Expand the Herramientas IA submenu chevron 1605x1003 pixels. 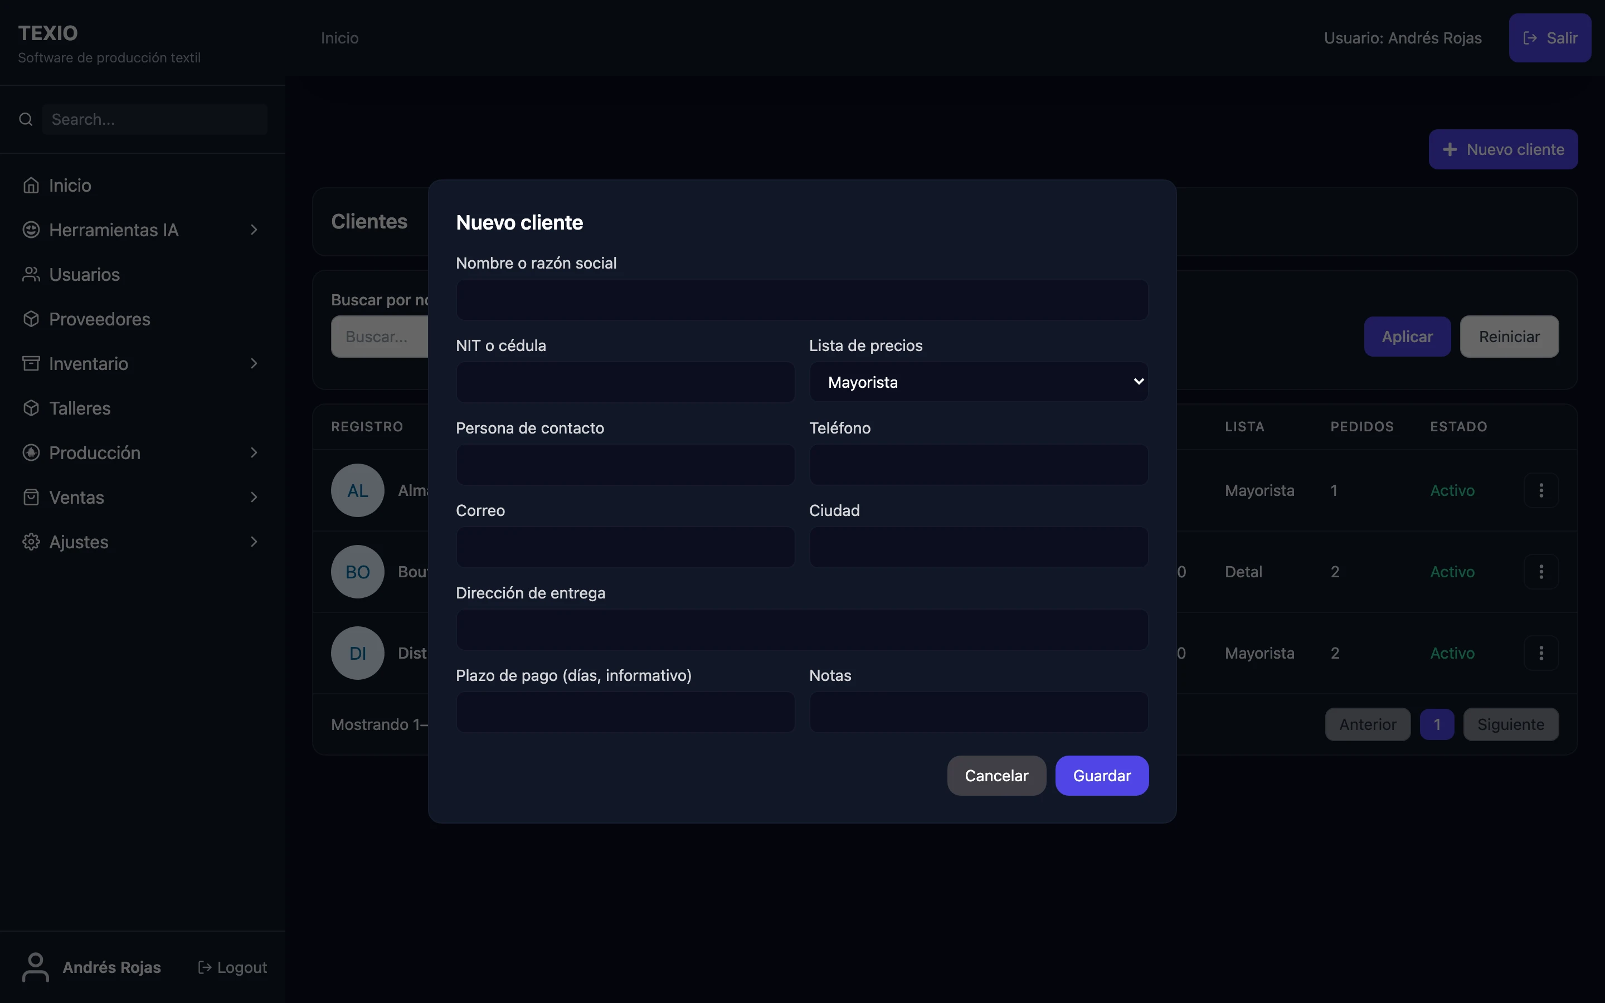(254, 230)
